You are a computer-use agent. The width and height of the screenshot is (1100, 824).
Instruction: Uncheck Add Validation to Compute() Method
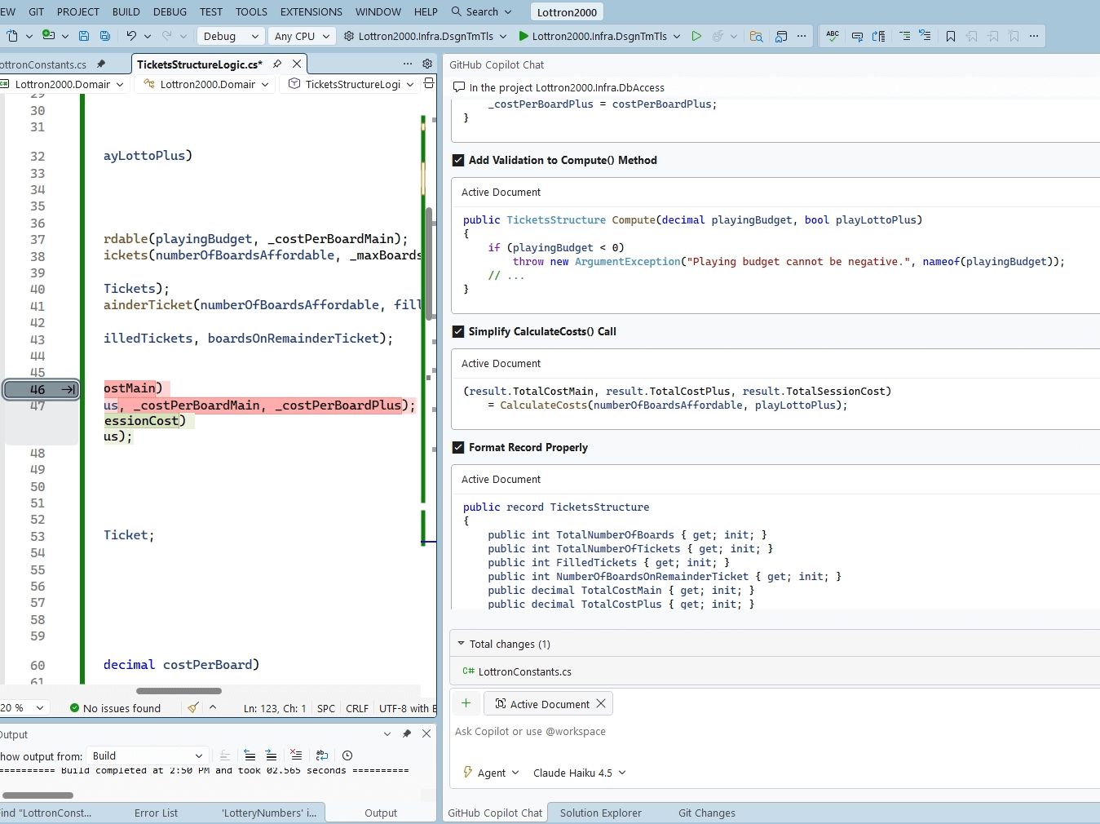pos(458,160)
